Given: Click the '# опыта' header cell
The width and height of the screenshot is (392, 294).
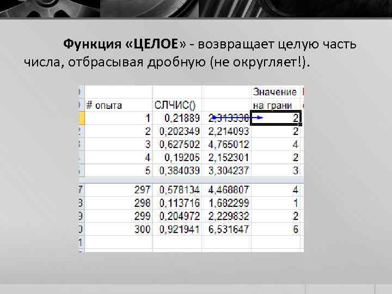Looking at the screenshot, I should click(118, 105).
